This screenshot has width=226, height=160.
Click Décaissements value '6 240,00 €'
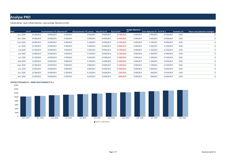point(91,77)
